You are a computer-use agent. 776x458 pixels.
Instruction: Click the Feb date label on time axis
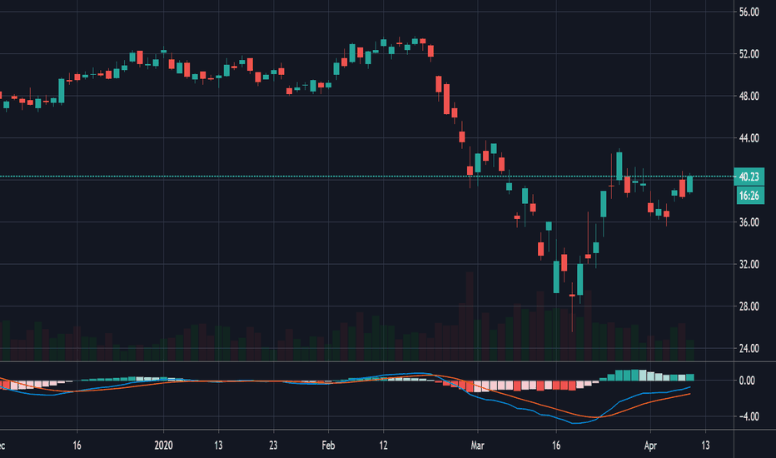[x=328, y=446]
